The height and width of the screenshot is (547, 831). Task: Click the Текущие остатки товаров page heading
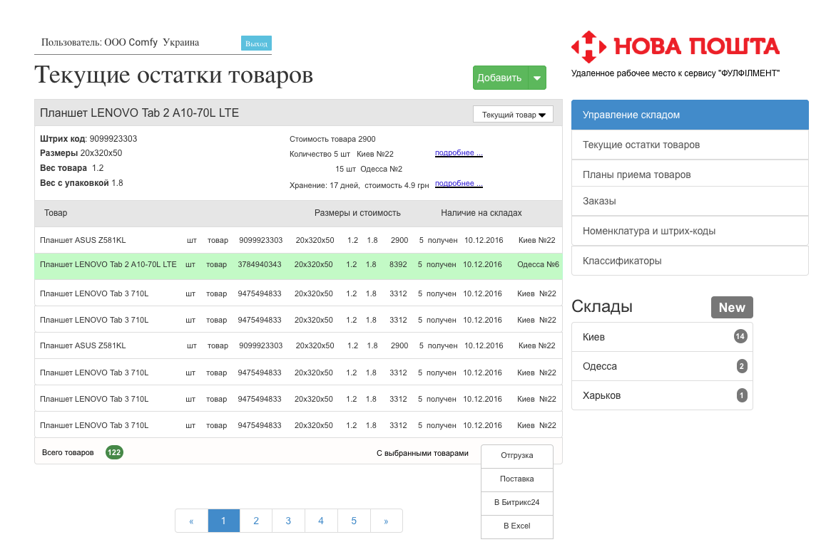[x=174, y=75]
